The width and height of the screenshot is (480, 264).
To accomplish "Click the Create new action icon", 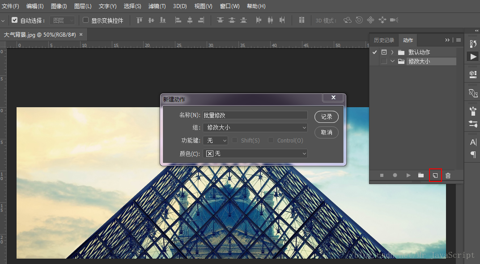I will pyautogui.click(x=435, y=176).
